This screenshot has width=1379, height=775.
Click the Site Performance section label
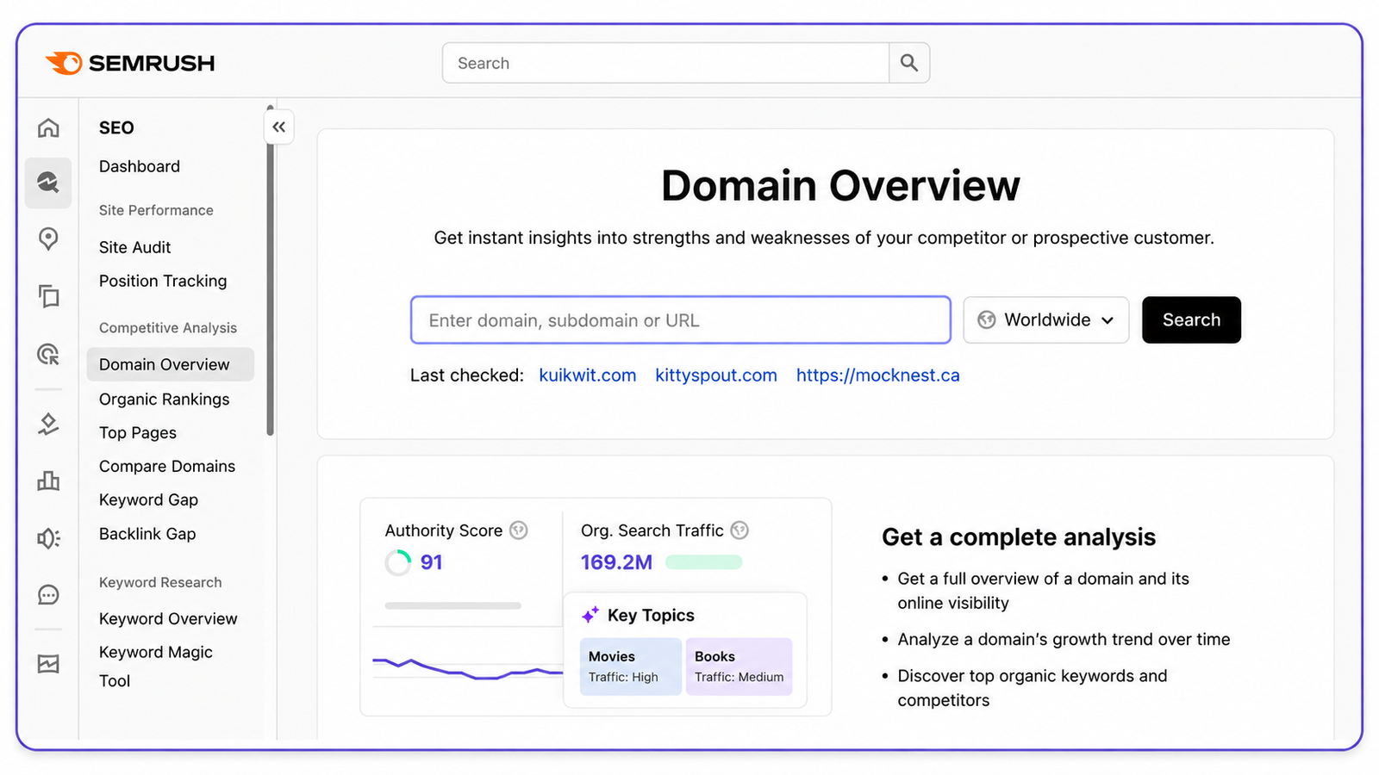click(156, 210)
